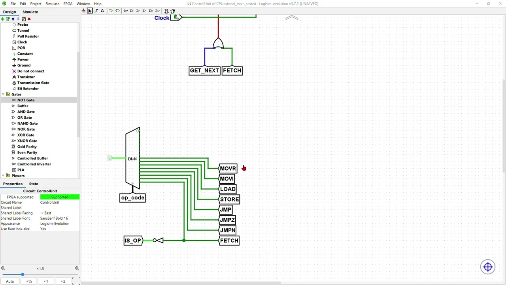Open Shared Label Facing dropdown
This screenshot has height=285, width=506.
pos(60,213)
